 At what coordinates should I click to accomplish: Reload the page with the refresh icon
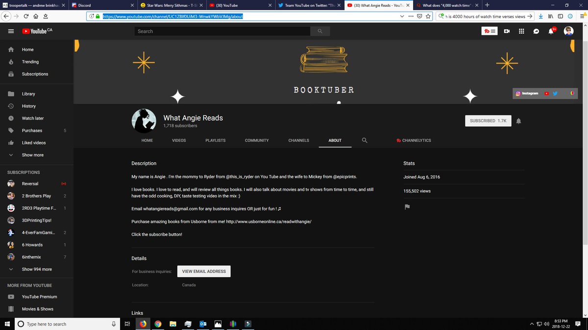click(x=26, y=16)
